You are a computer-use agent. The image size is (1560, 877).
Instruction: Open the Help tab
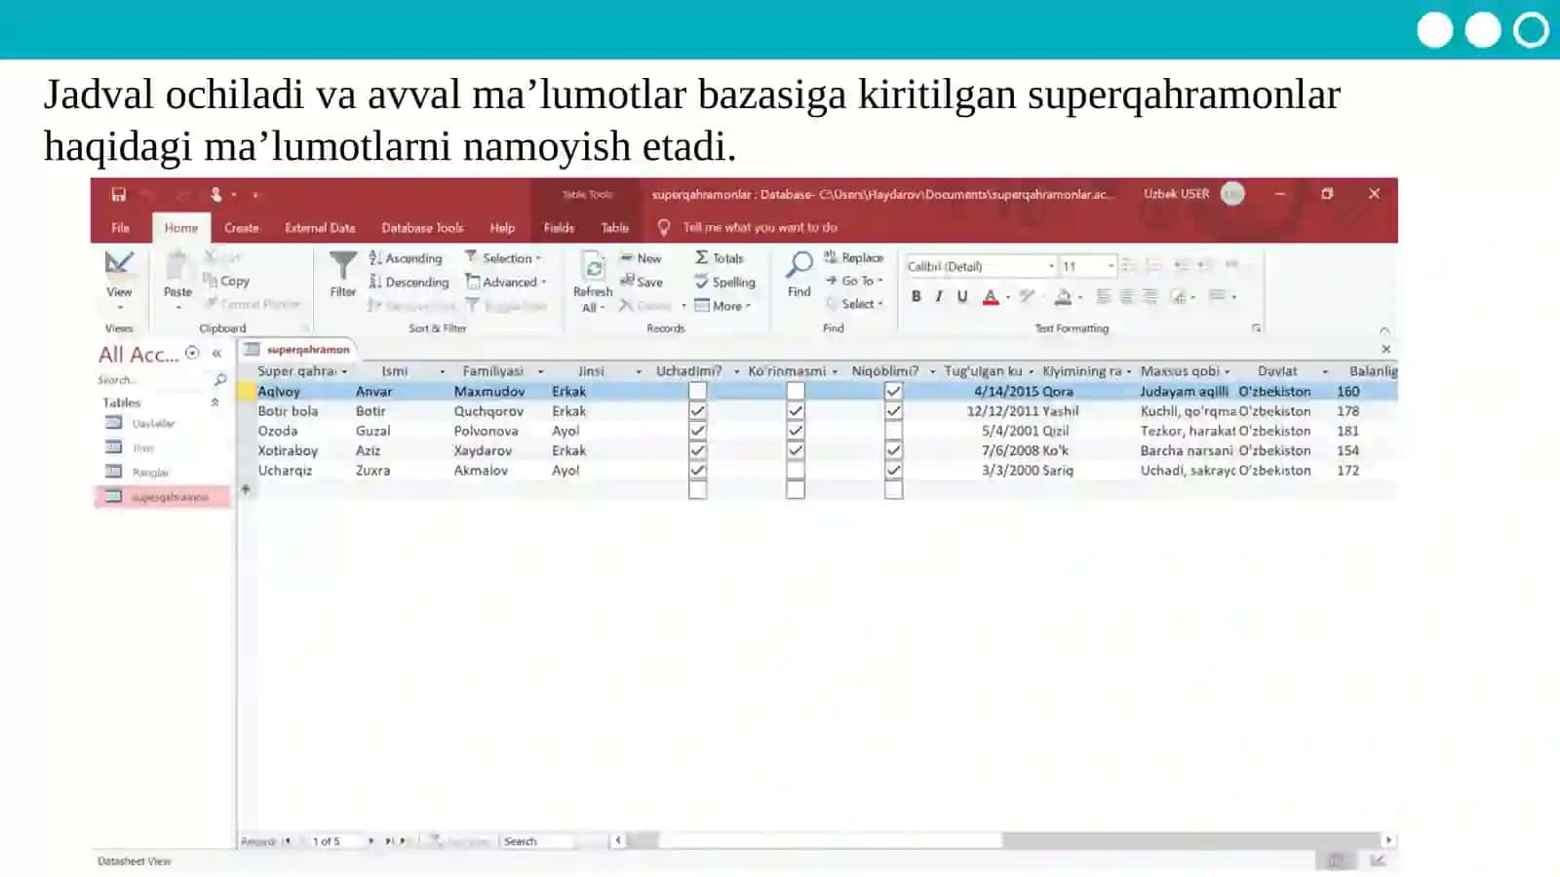(x=502, y=227)
